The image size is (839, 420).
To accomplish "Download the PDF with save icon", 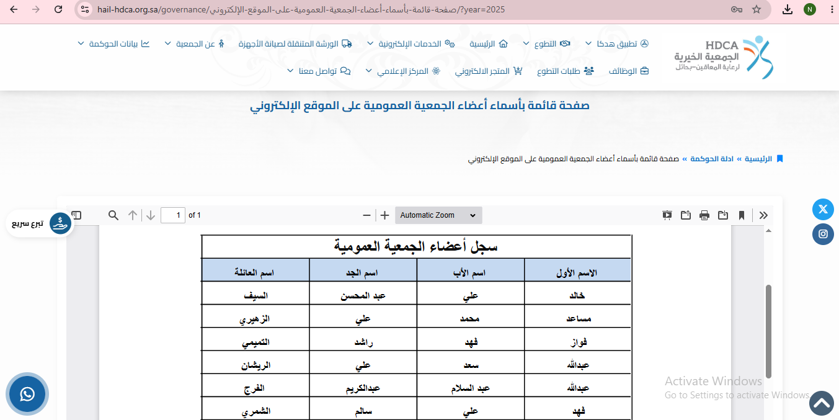I will [x=723, y=215].
